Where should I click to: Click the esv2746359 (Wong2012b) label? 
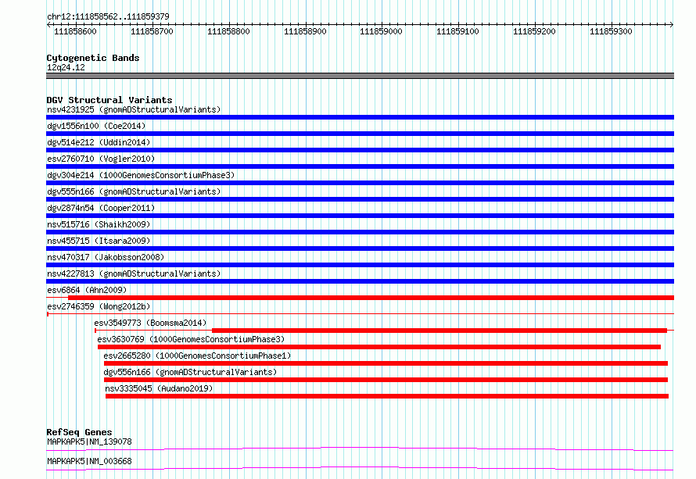(x=99, y=306)
